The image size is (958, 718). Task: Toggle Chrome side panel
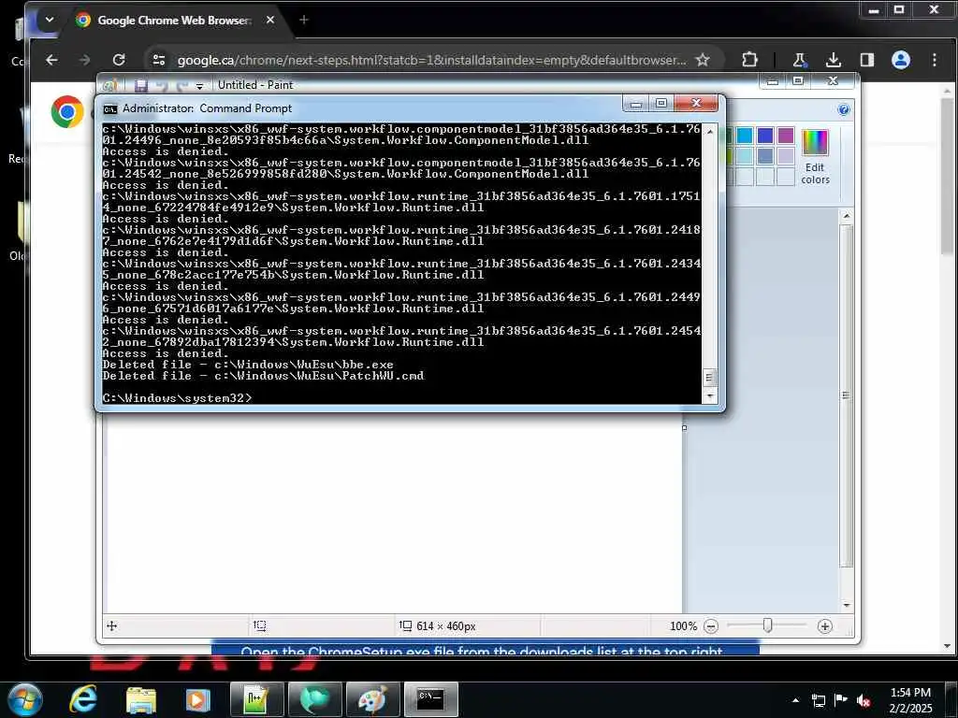pos(867,60)
